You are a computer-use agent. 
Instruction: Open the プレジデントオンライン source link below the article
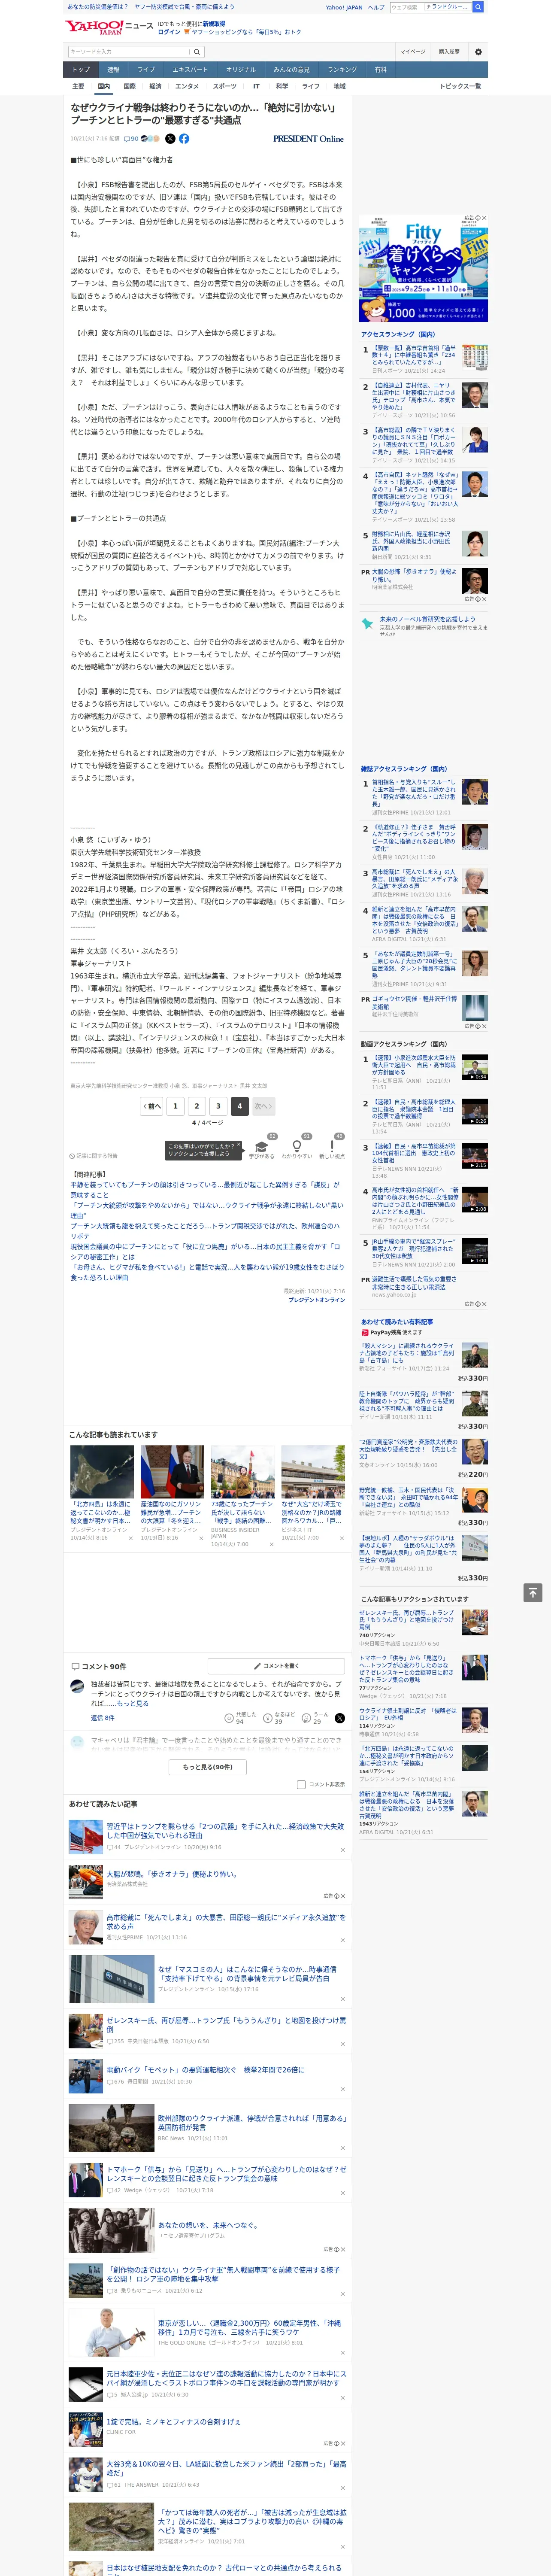click(316, 1300)
